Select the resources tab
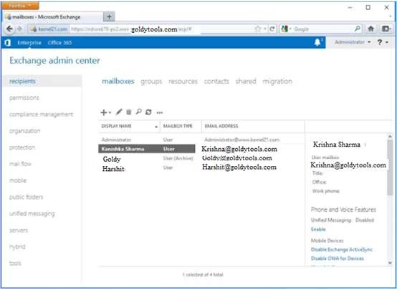This screenshot has height=289, width=397. click(183, 81)
